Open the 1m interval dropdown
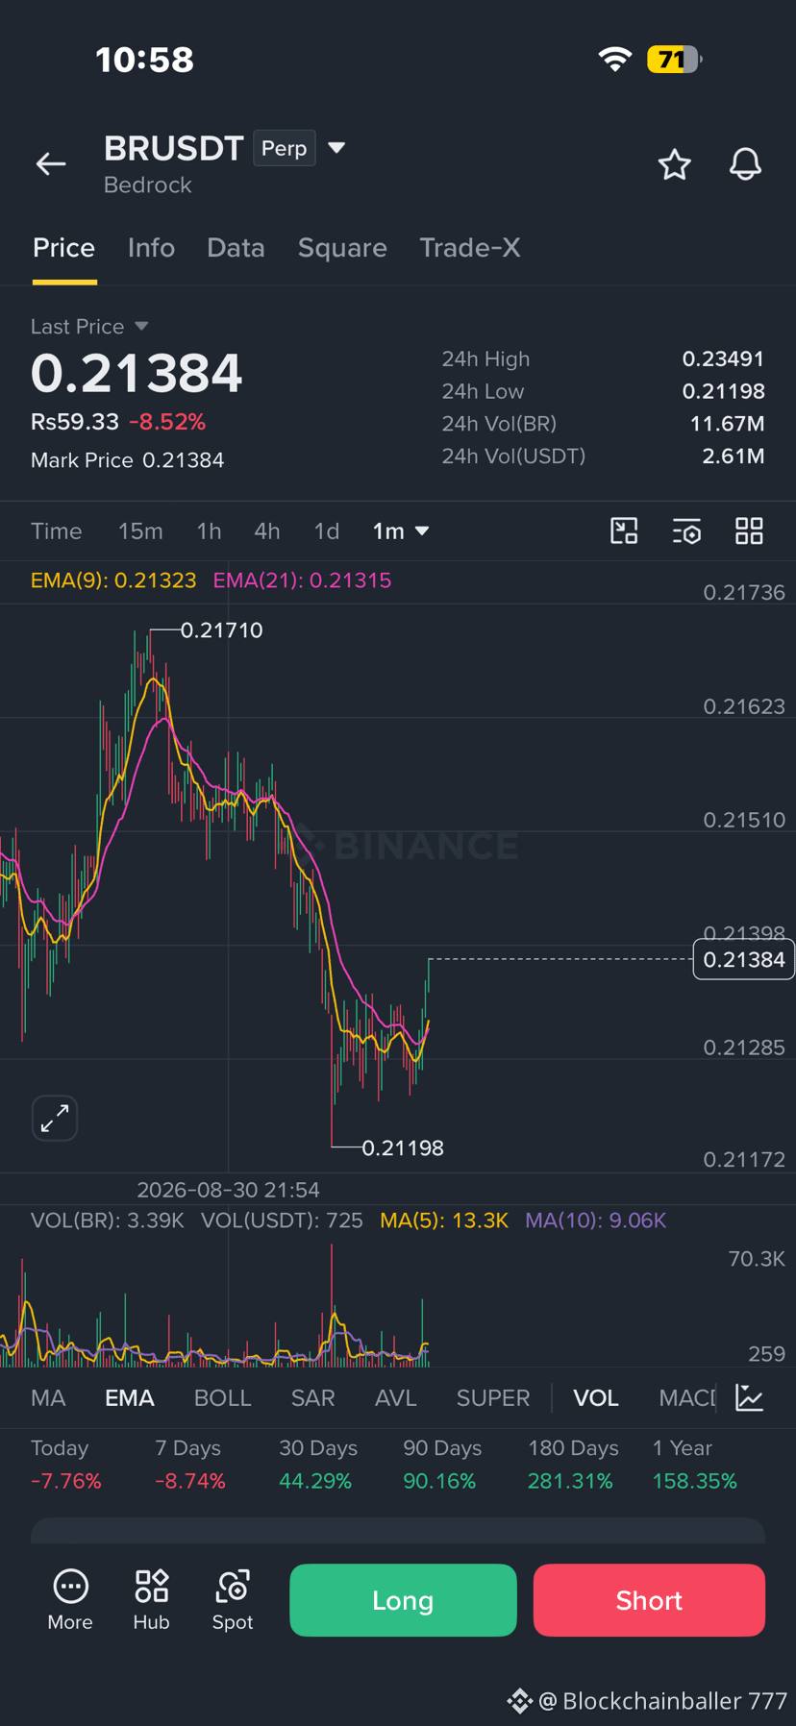Viewport: 796px width, 1726px height. [x=401, y=531]
